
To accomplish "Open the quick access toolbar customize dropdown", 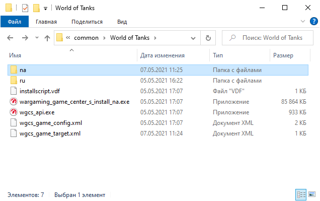I will click(x=45, y=9).
